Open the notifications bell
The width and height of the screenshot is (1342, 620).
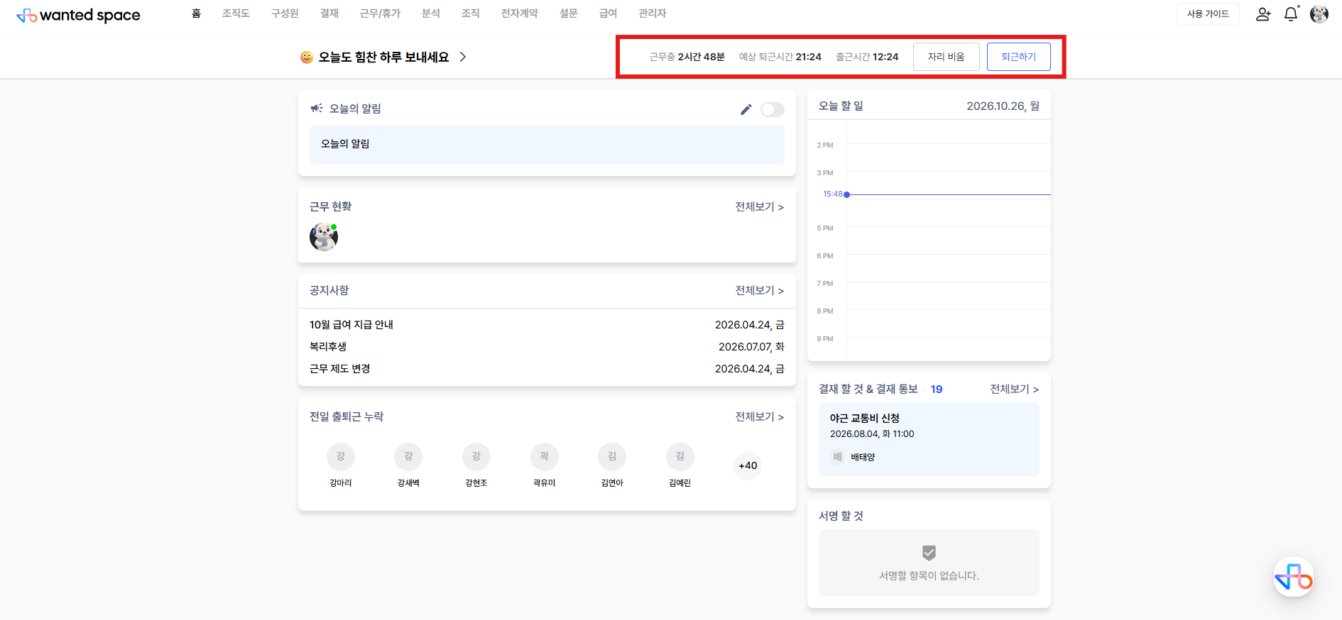click(1291, 14)
